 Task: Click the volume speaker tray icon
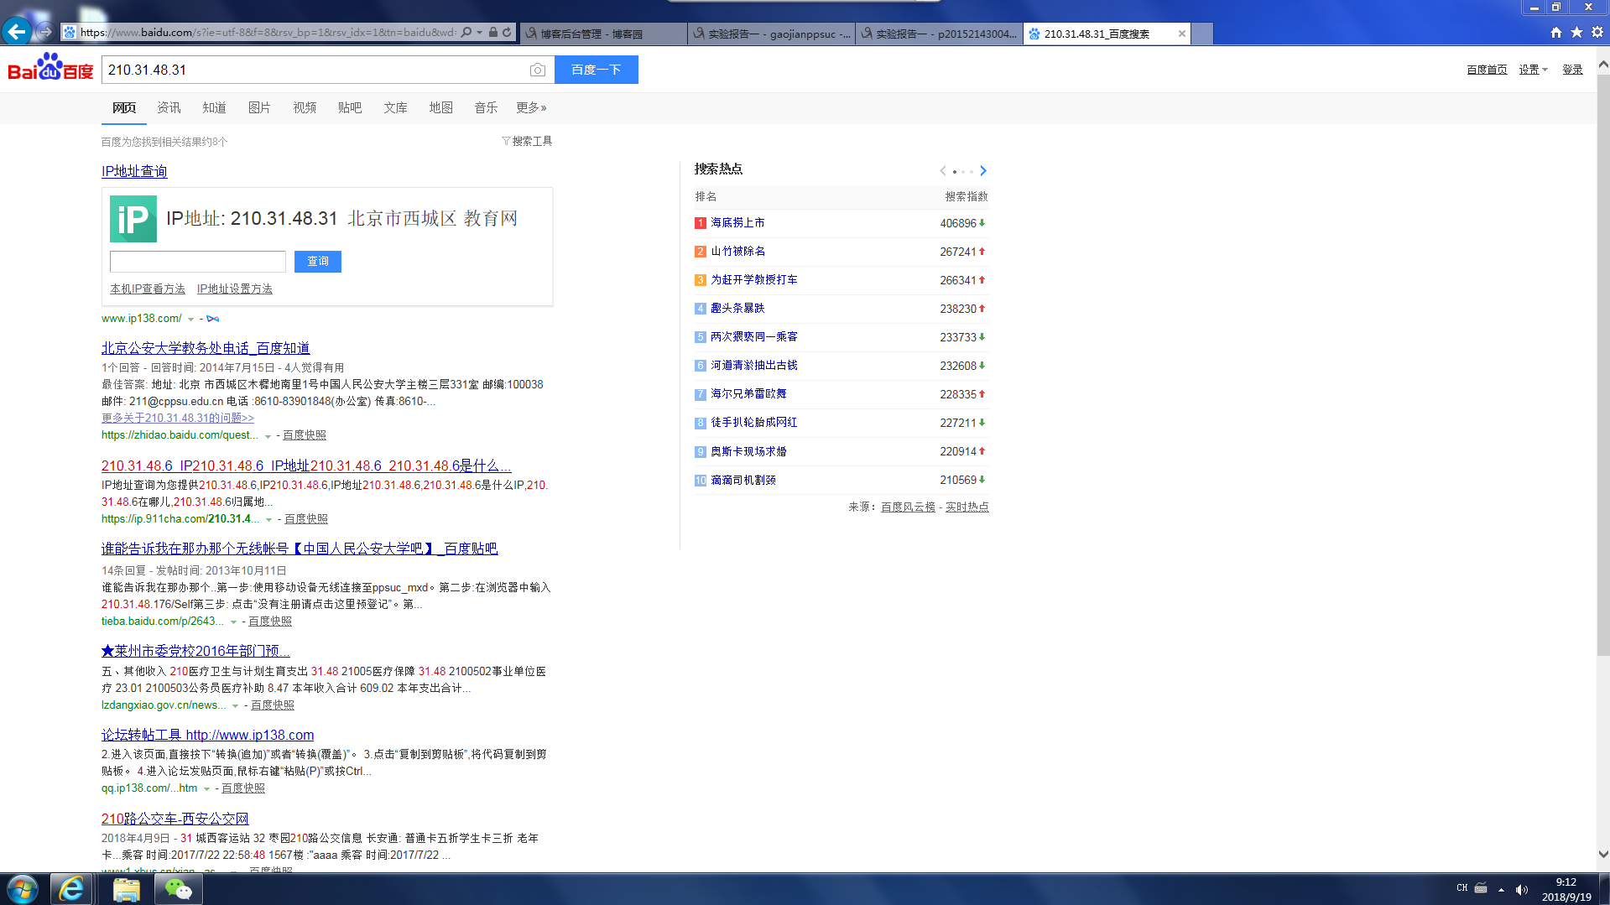click(x=1522, y=890)
